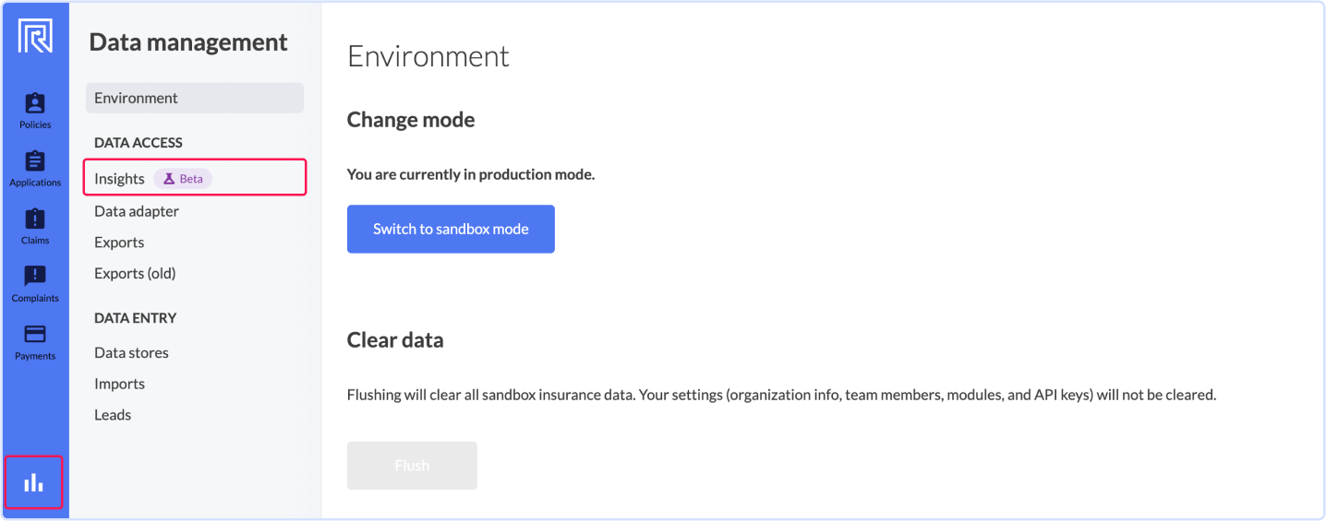Open the Data adapter page
Viewport: 1326px width, 521px height.
(137, 211)
